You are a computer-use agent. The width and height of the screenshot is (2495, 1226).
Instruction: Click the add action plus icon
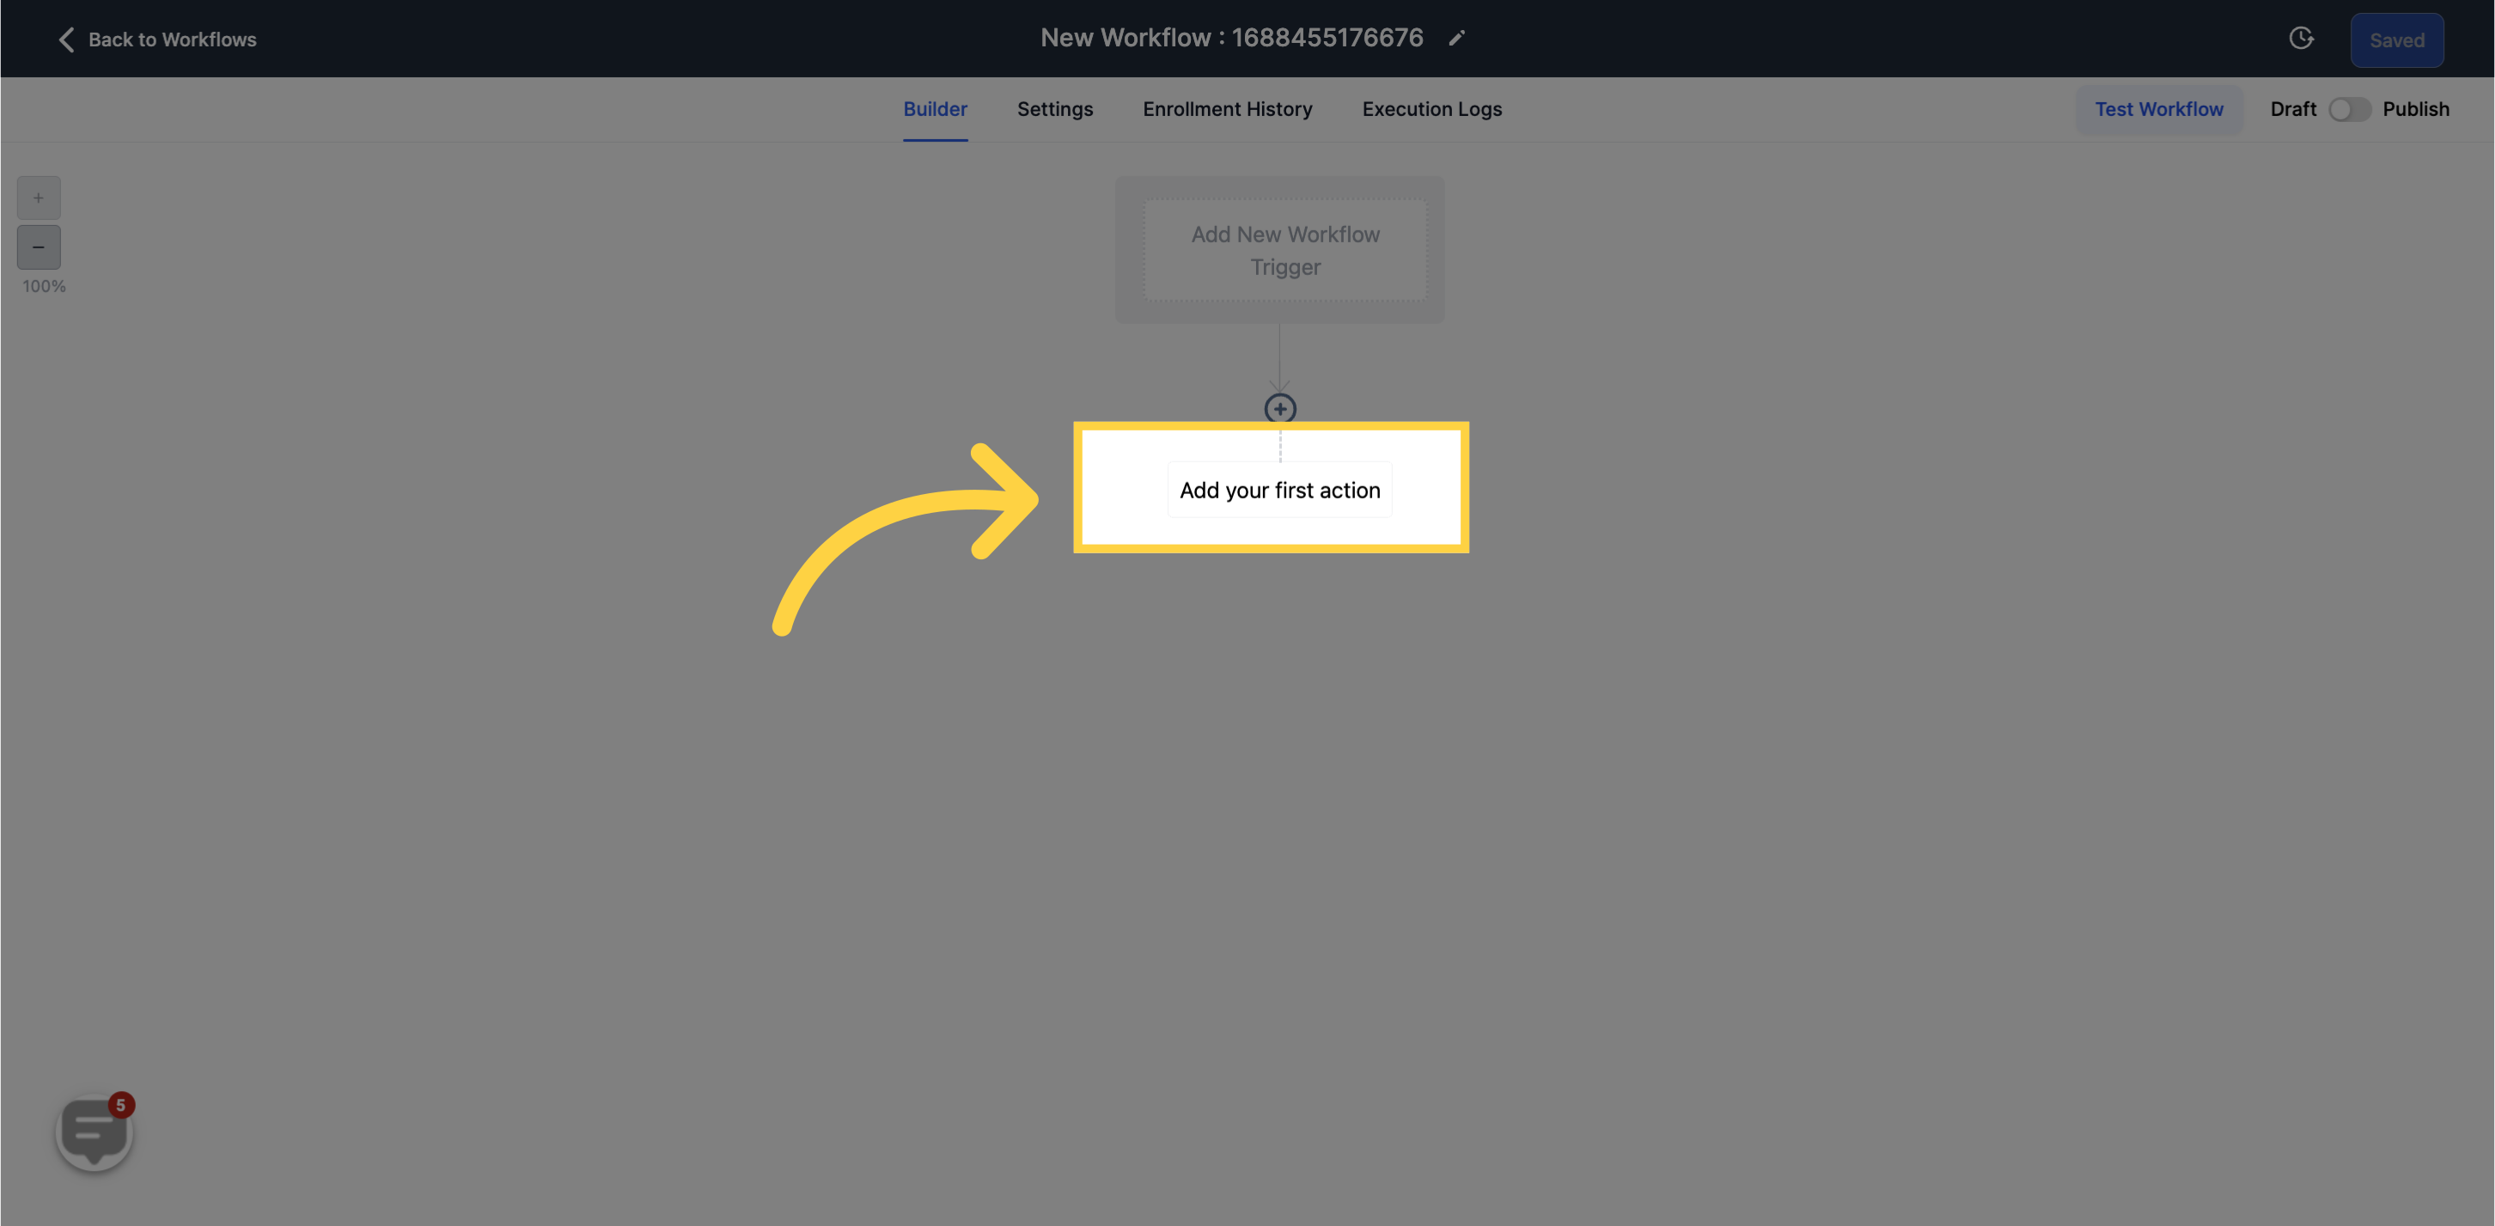click(1281, 409)
